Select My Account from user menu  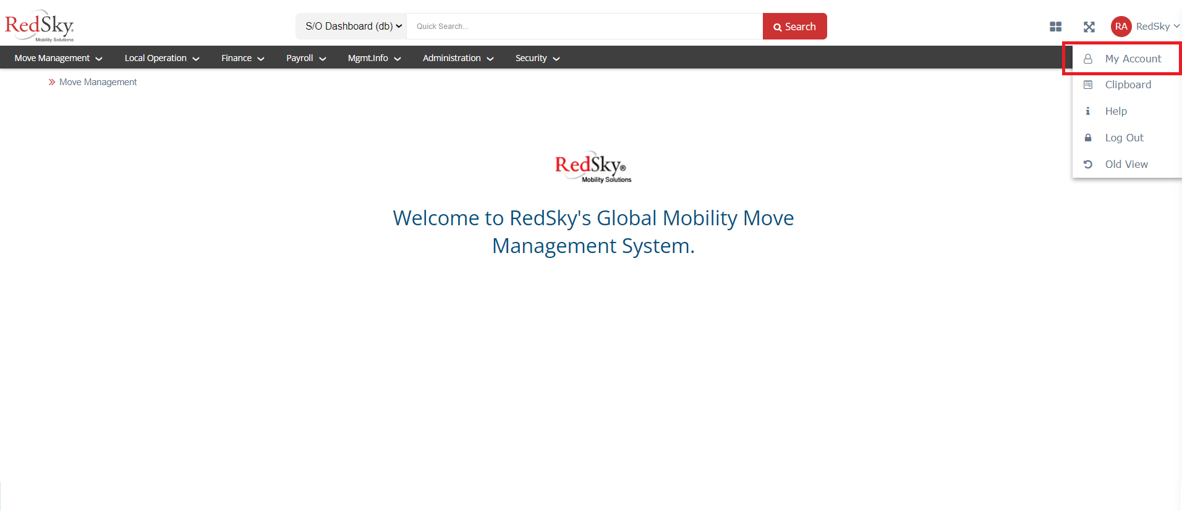pyautogui.click(x=1128, y=59)
